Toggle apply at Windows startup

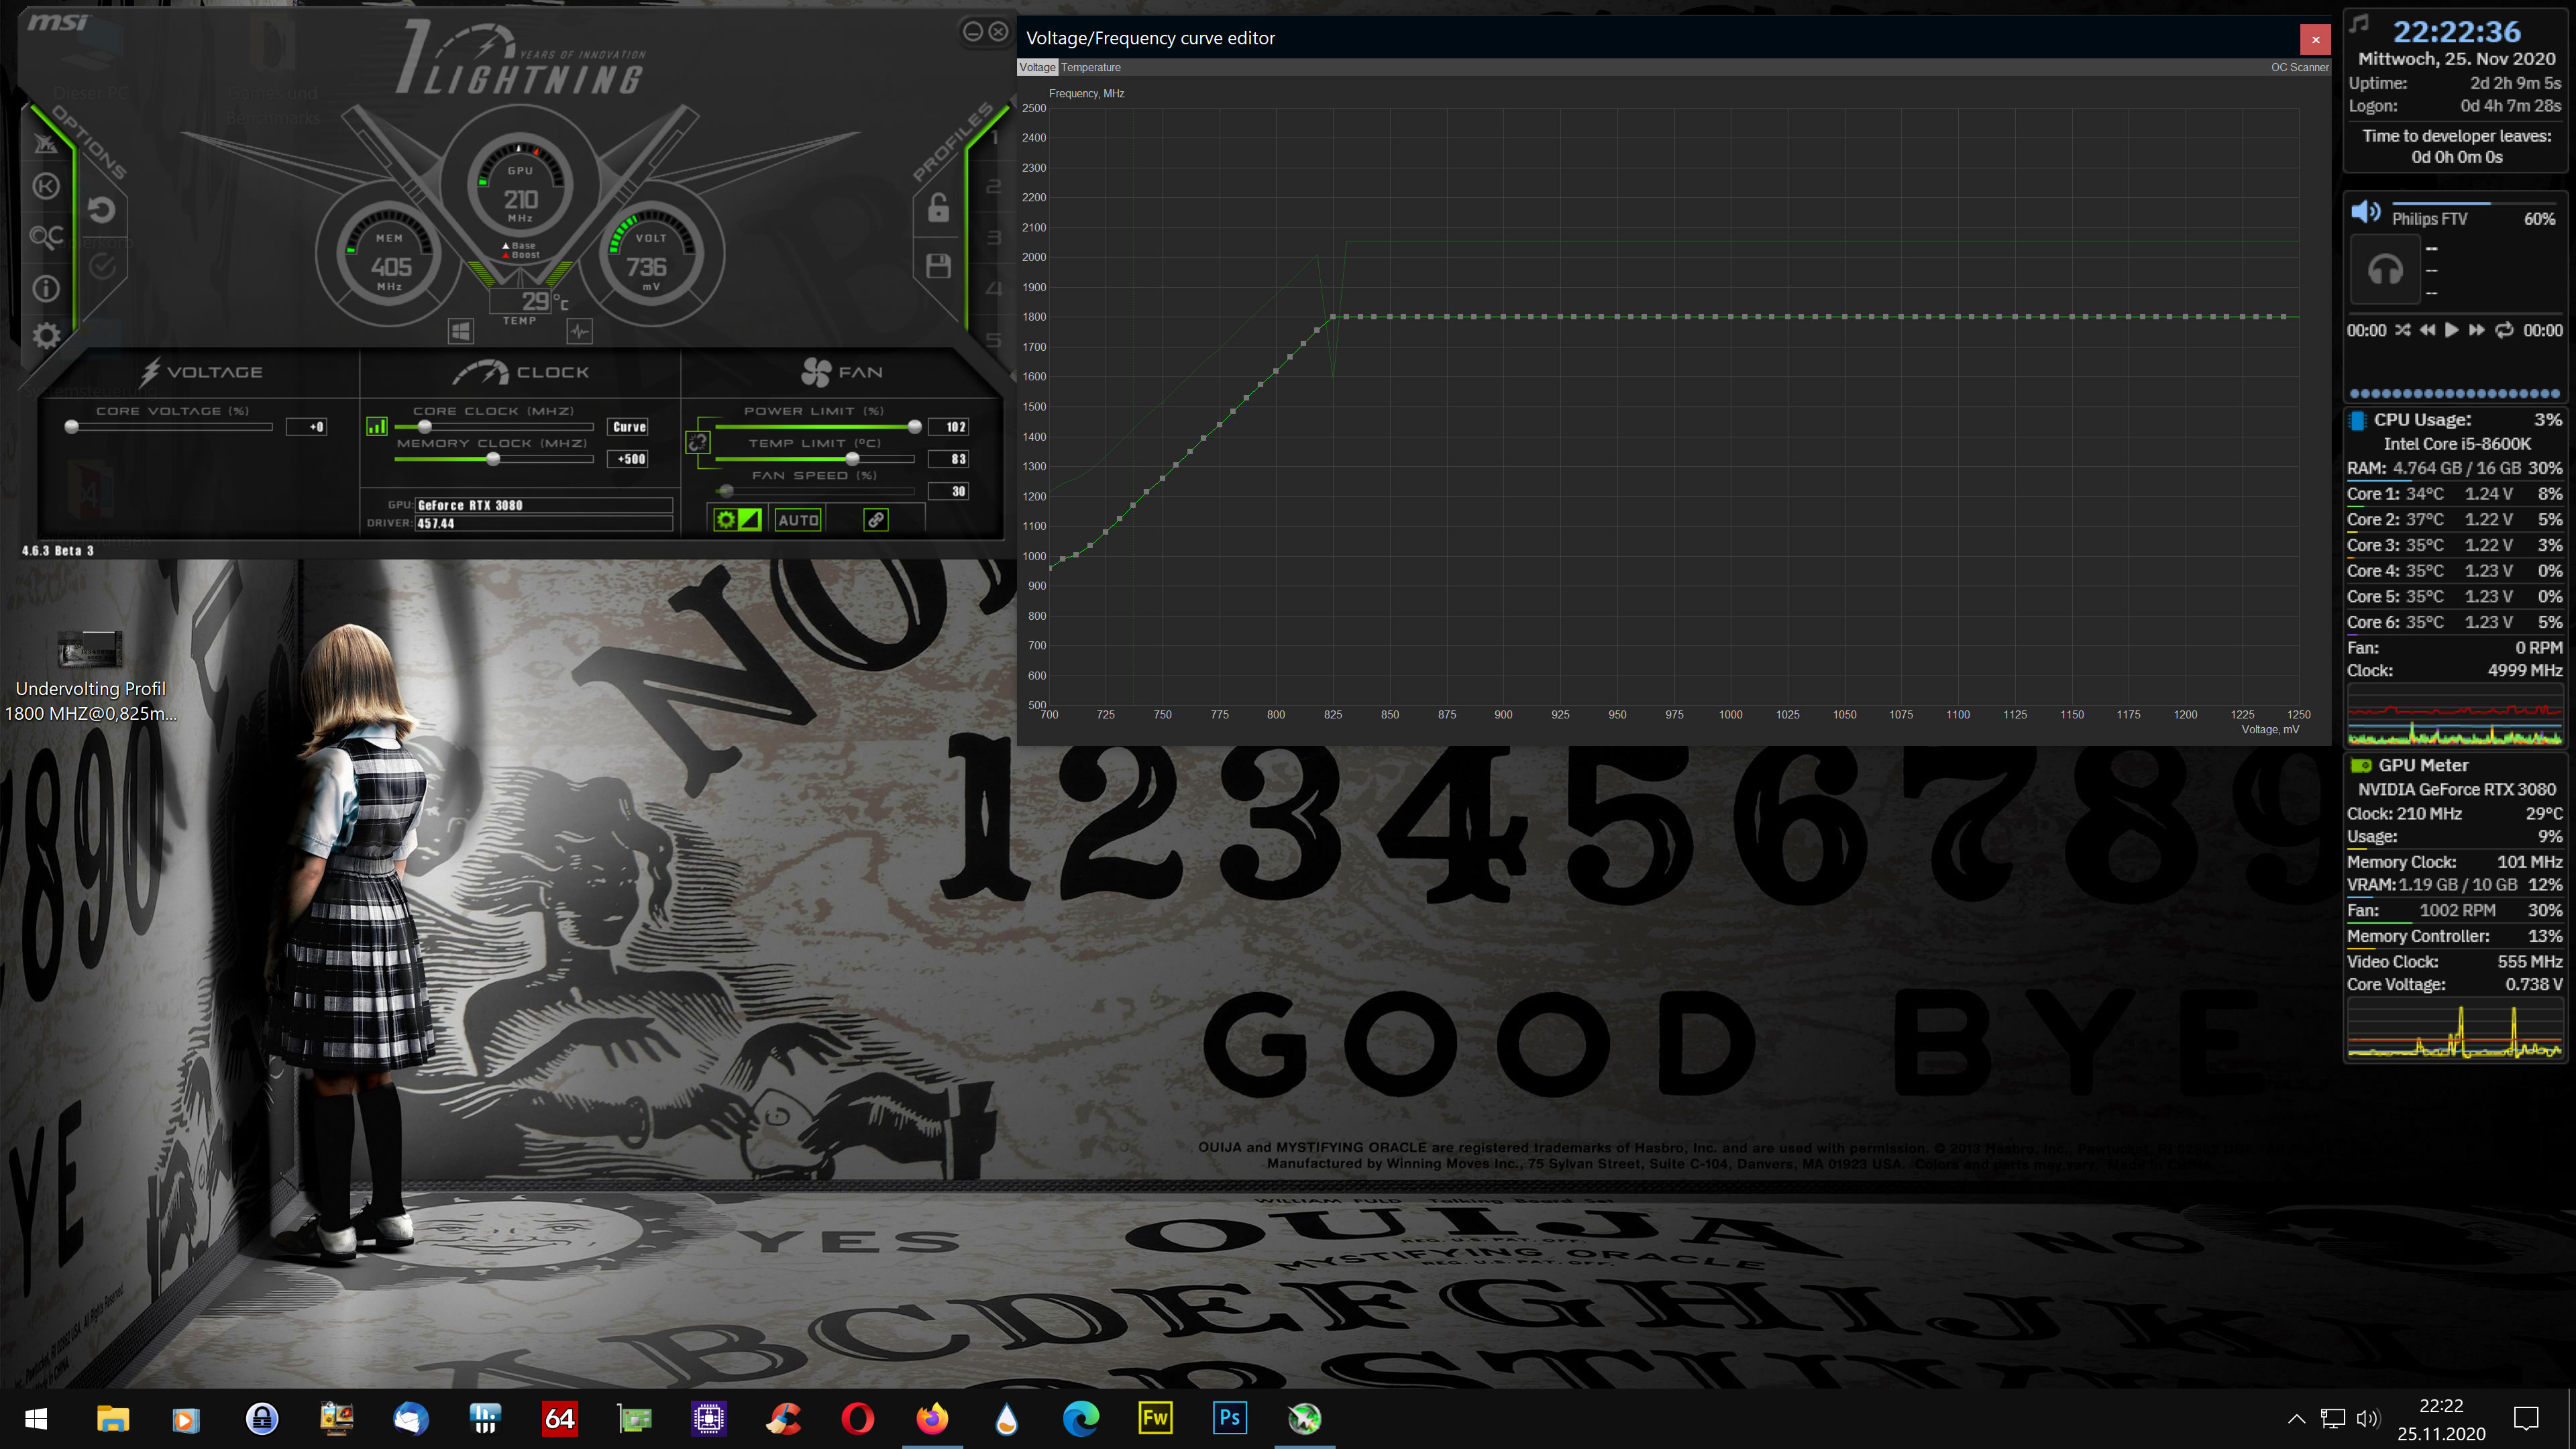460,330
